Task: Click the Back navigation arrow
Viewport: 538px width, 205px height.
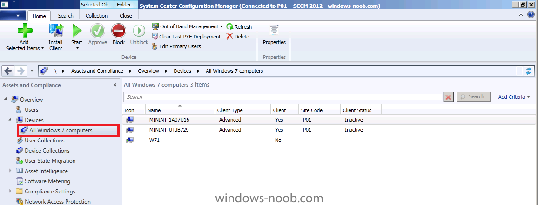Action: [8, 71]
